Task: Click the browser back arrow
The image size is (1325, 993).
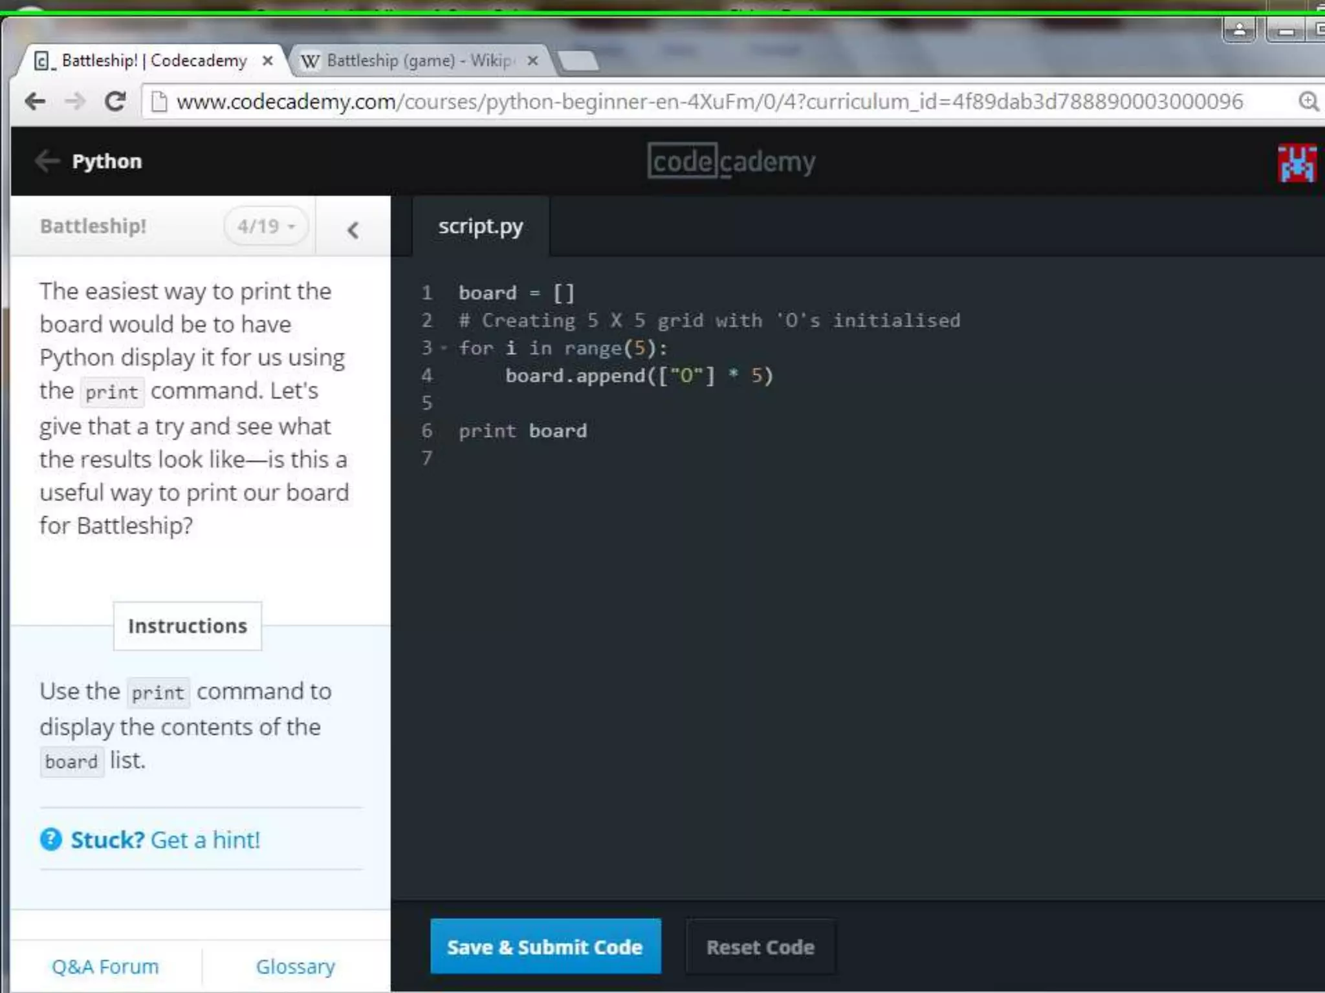Action: point(35,101)
